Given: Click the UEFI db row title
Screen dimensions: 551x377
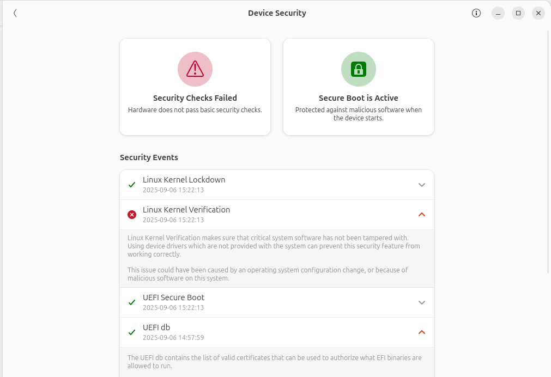Looking at the screenshot, I should tap(156, 327).
